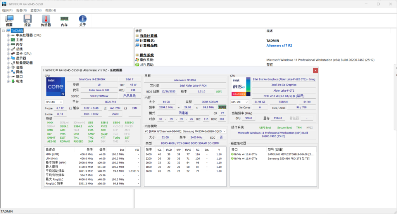
Task: Click the 总线 bus tree icon
Action: point(13,49)
